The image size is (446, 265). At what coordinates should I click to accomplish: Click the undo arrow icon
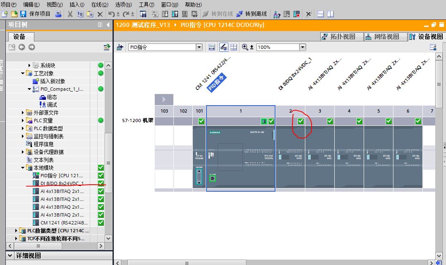[x=112, y=14]
